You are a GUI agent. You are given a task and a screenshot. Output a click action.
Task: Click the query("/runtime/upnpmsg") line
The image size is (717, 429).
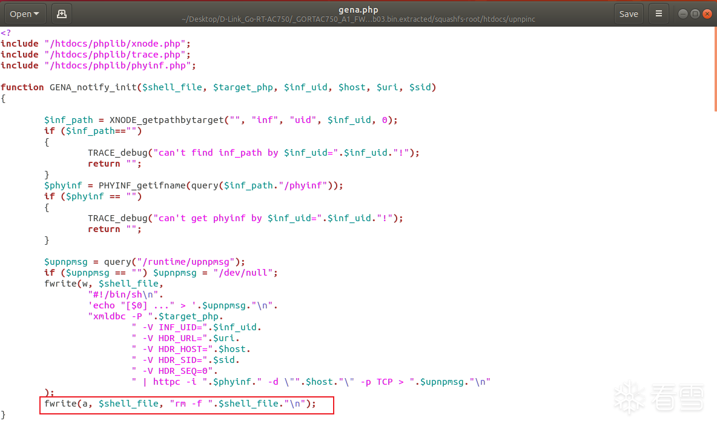[x=145, y=262]
